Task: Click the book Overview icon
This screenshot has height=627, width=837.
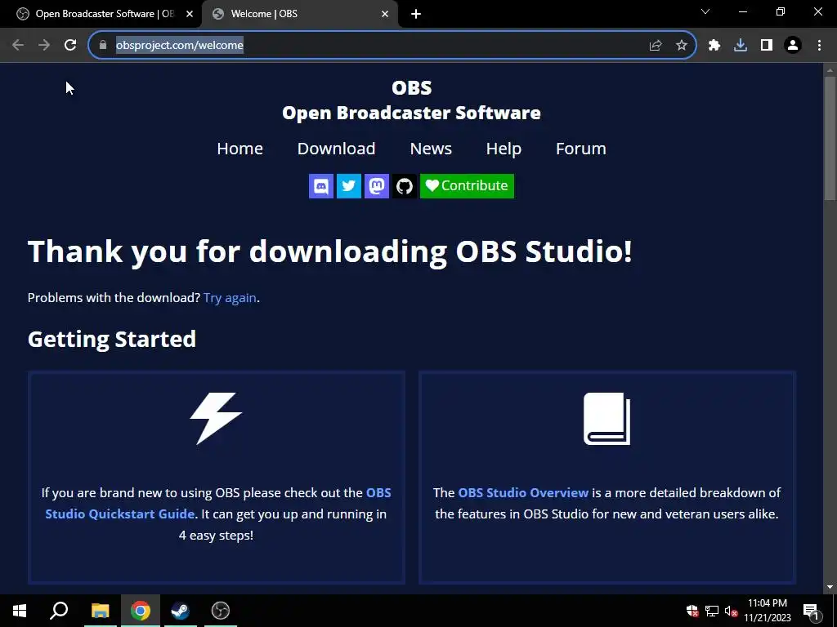Action: click(607, 419)
